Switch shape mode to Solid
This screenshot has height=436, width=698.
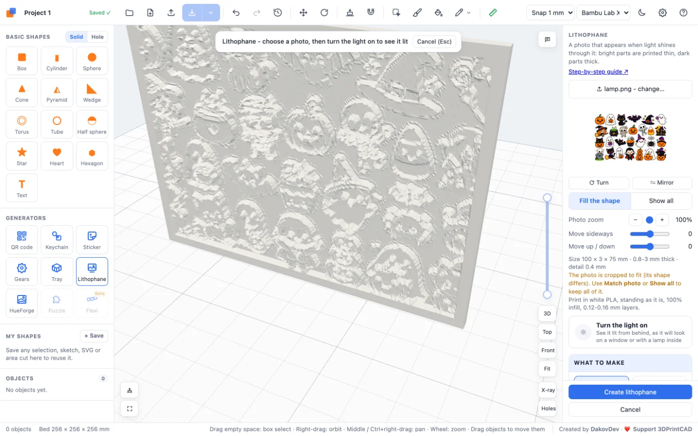pyautogui.click(x=76, y=37)
